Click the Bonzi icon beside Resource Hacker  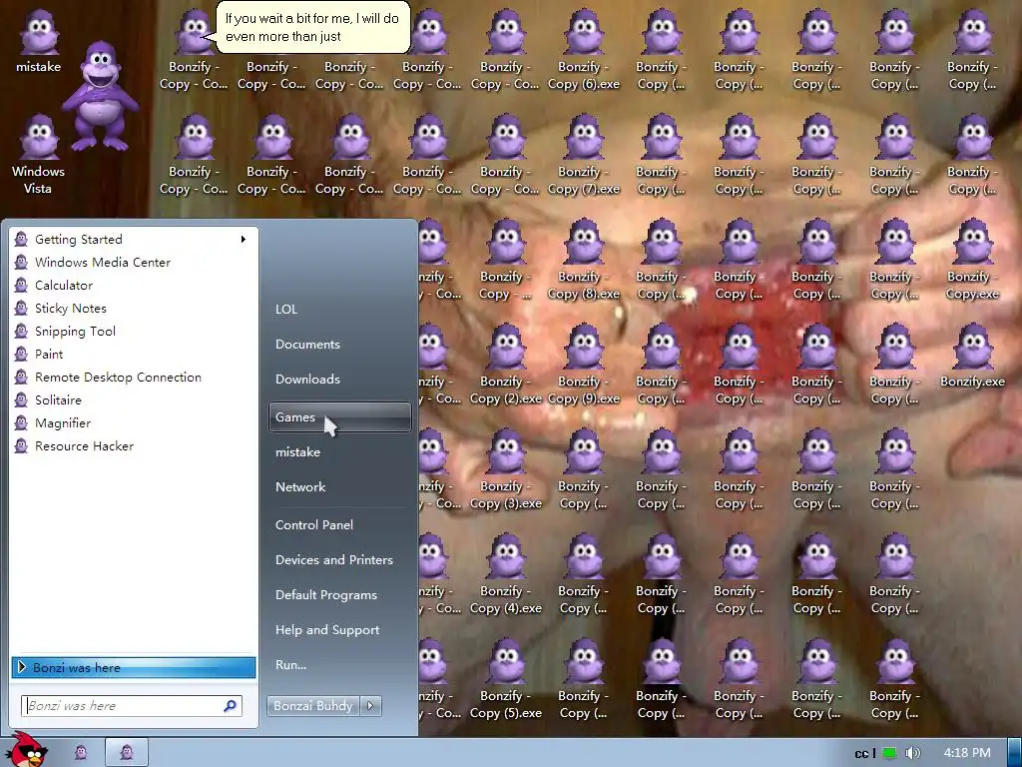coord(21,446)
